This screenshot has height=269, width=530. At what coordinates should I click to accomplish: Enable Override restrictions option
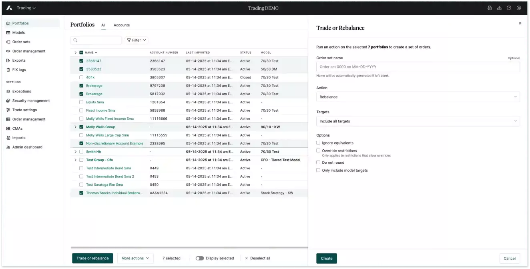coord(318,151)
